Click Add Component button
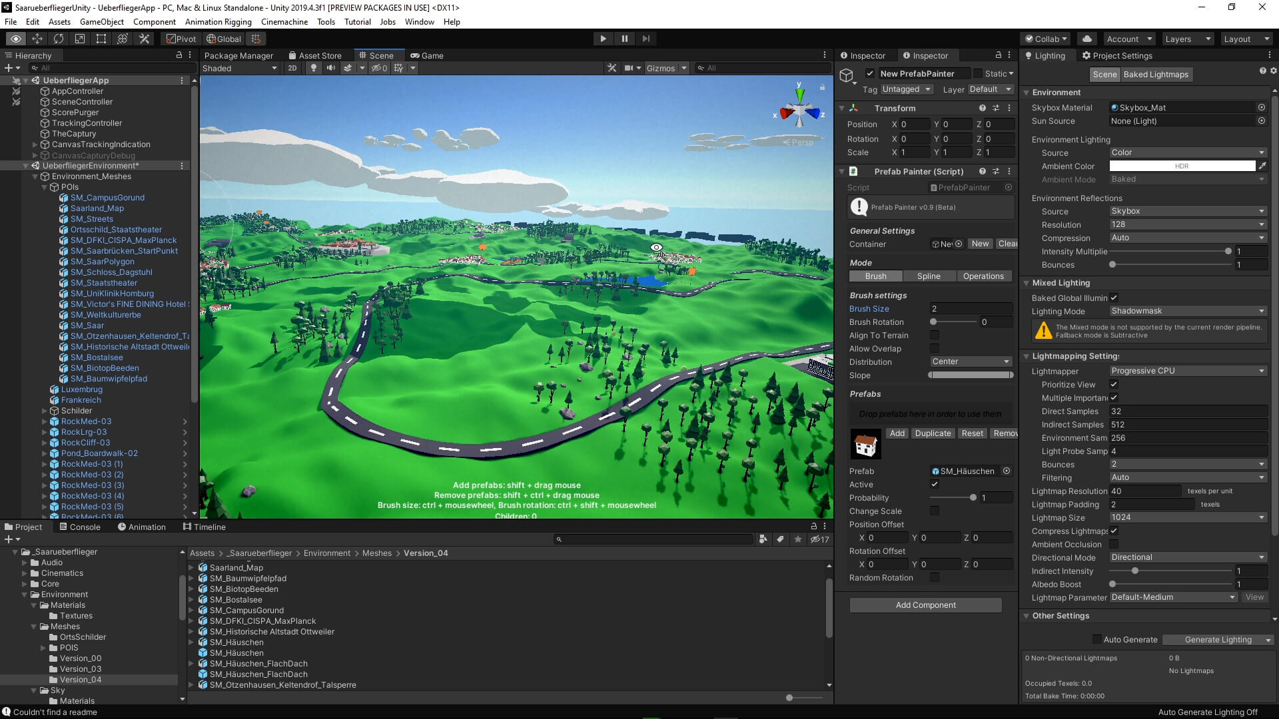 [x=925, y=604]
